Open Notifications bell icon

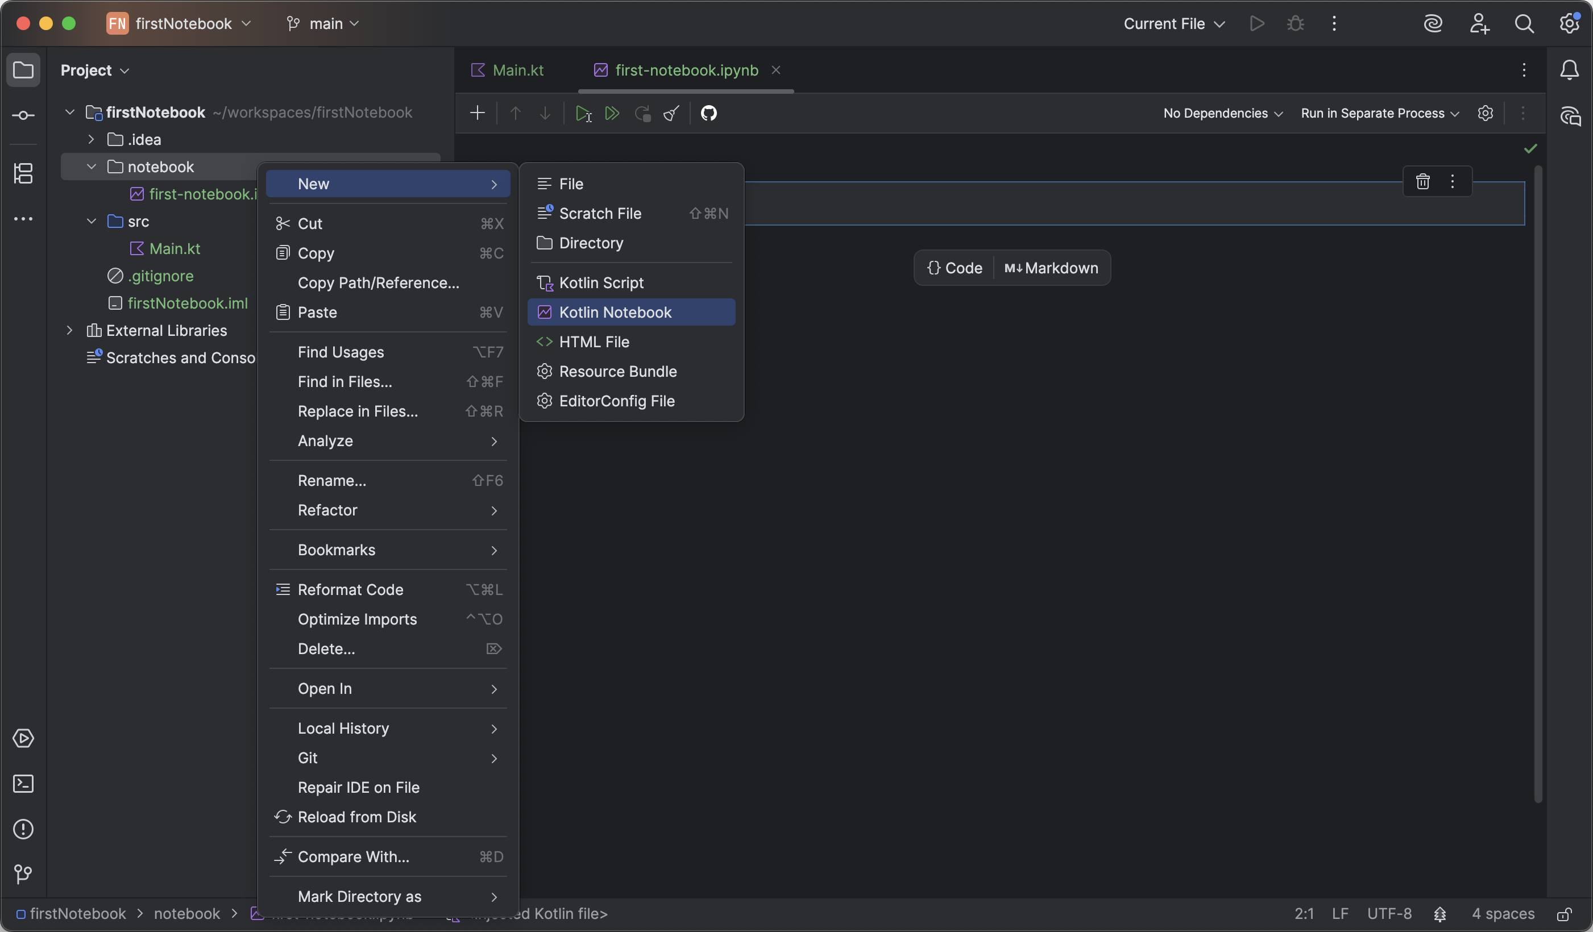tap(1570, 69)
